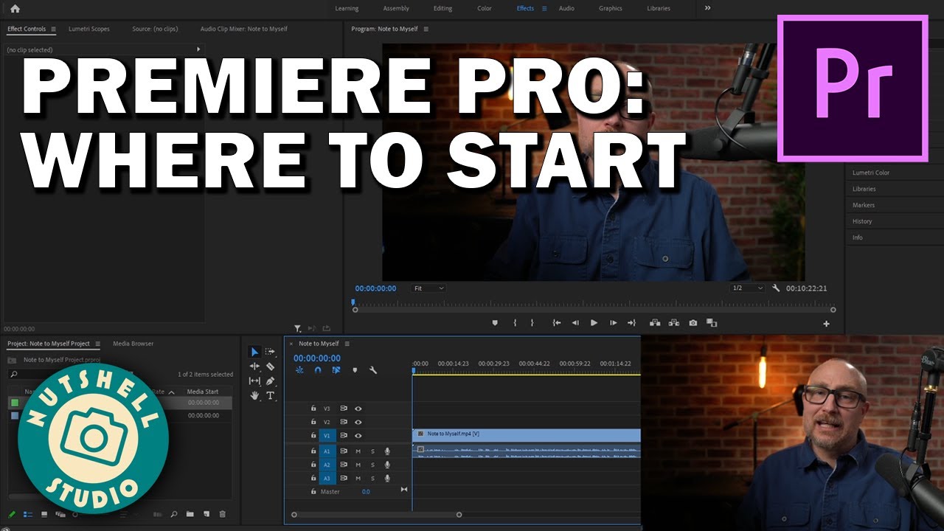This screenshot has height=531, width=944.
Task: Open the 1/2 playback resolution dropdown
Action: click(747, 288)
